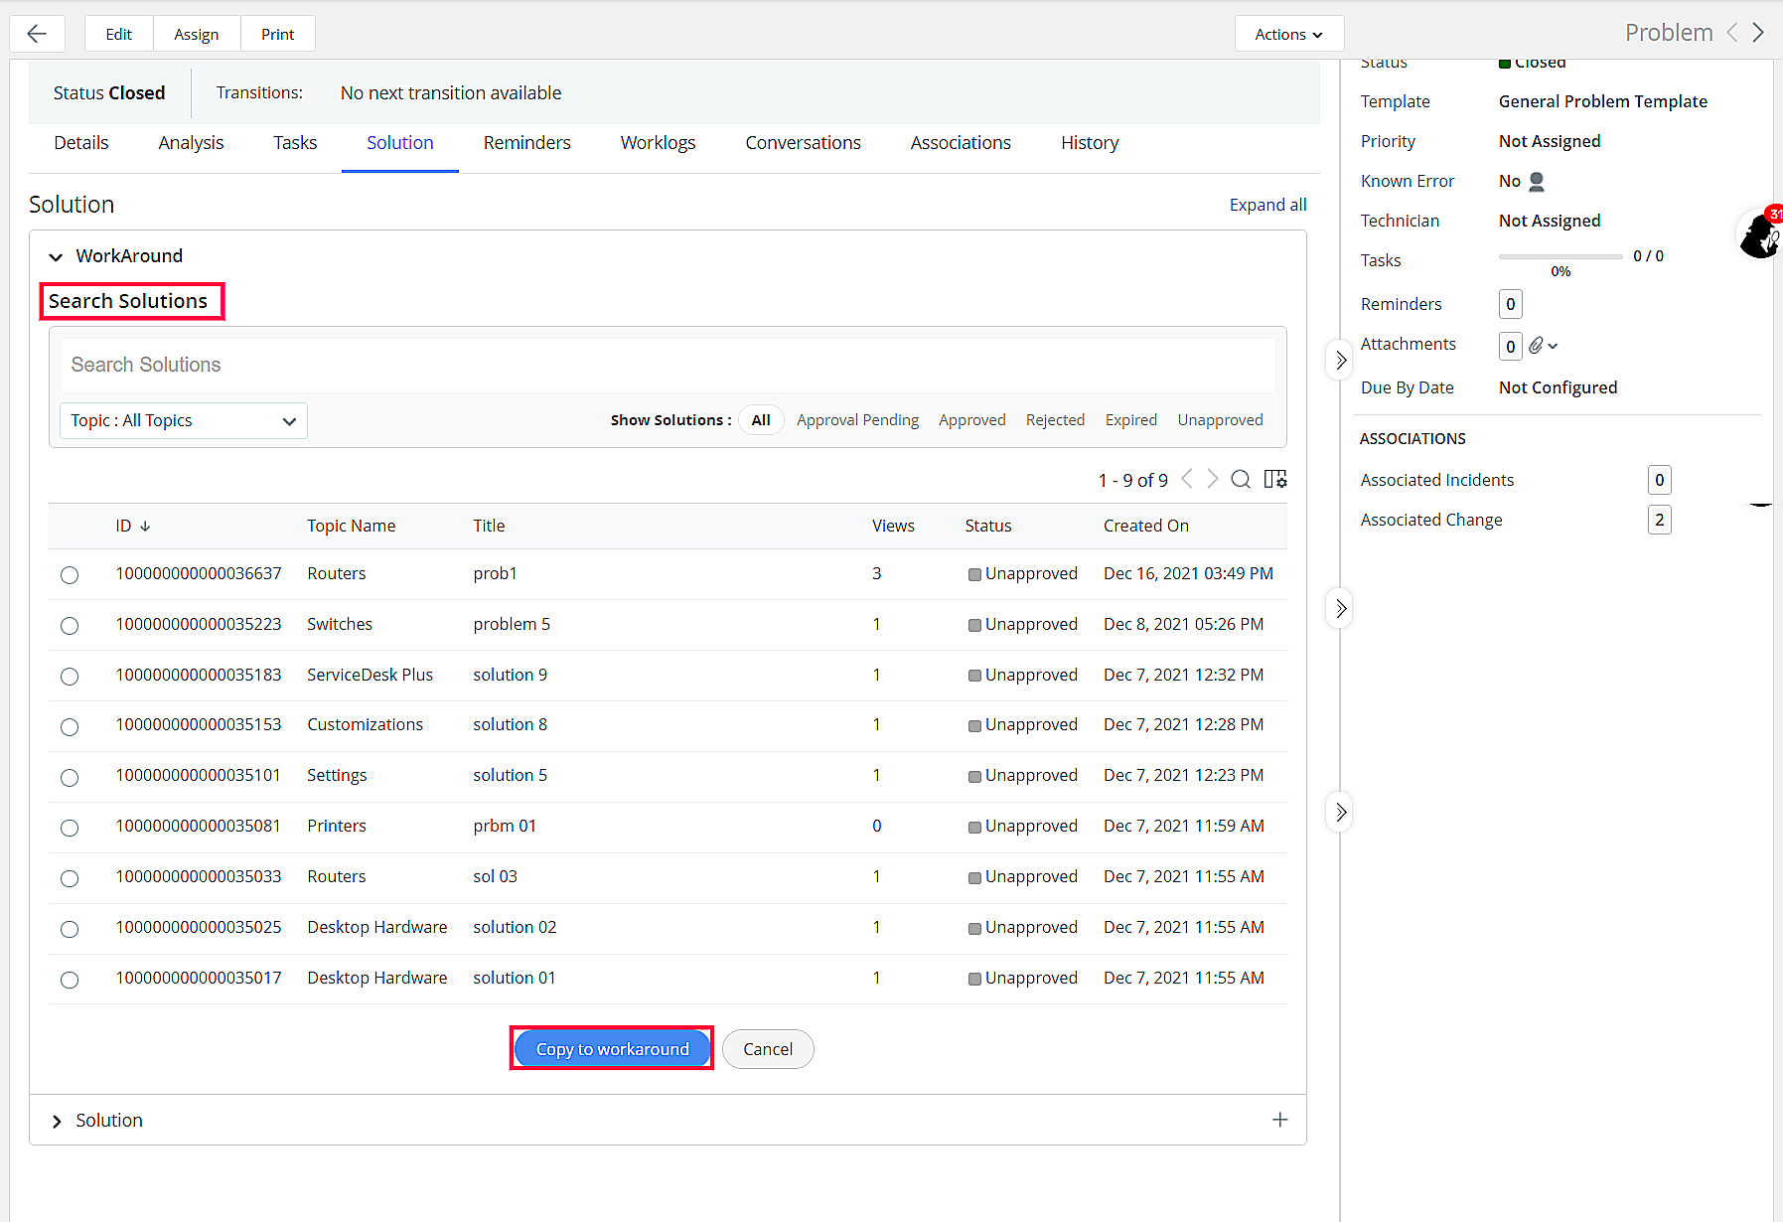Viewport: 1783px width, 1222px height.
Task: Click the back arrow icon
Action: tap(37, 34)
